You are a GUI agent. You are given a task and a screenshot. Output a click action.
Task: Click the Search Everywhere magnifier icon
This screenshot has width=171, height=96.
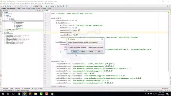coord(168,6)
